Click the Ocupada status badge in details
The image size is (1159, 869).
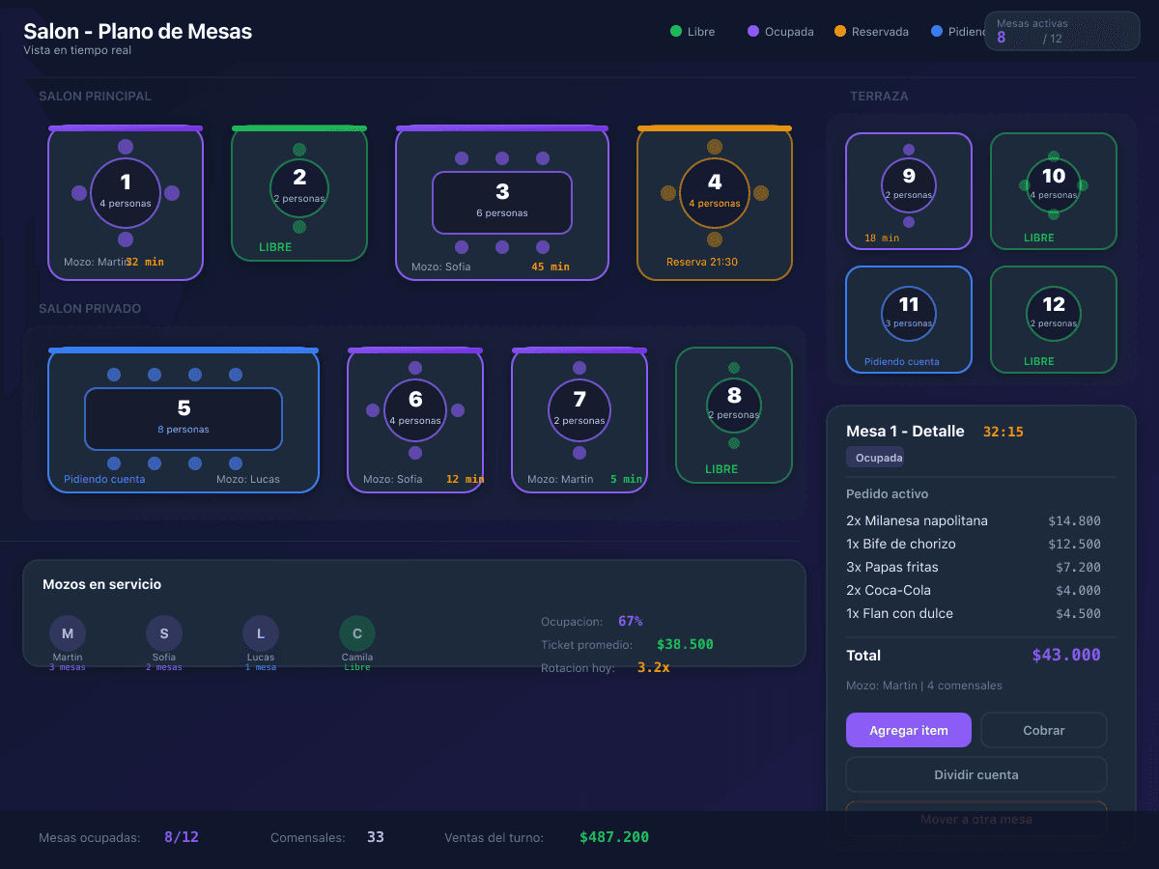878,458
